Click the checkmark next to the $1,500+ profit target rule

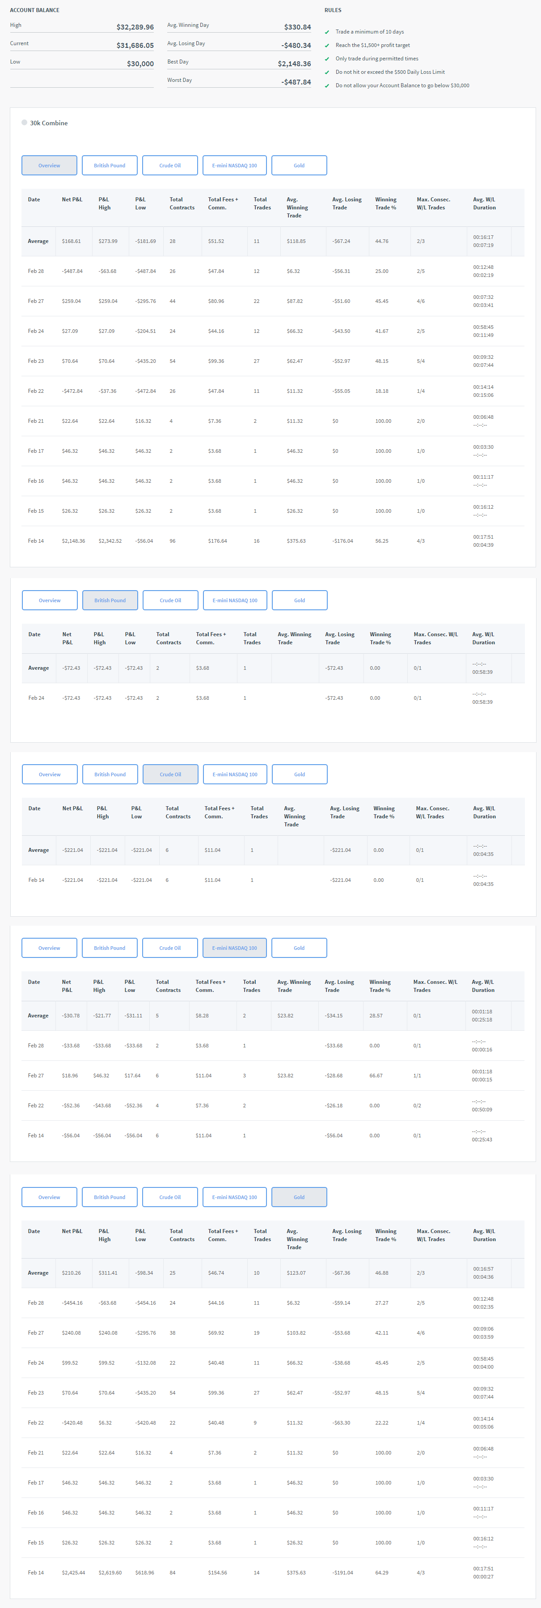point(327,46)
